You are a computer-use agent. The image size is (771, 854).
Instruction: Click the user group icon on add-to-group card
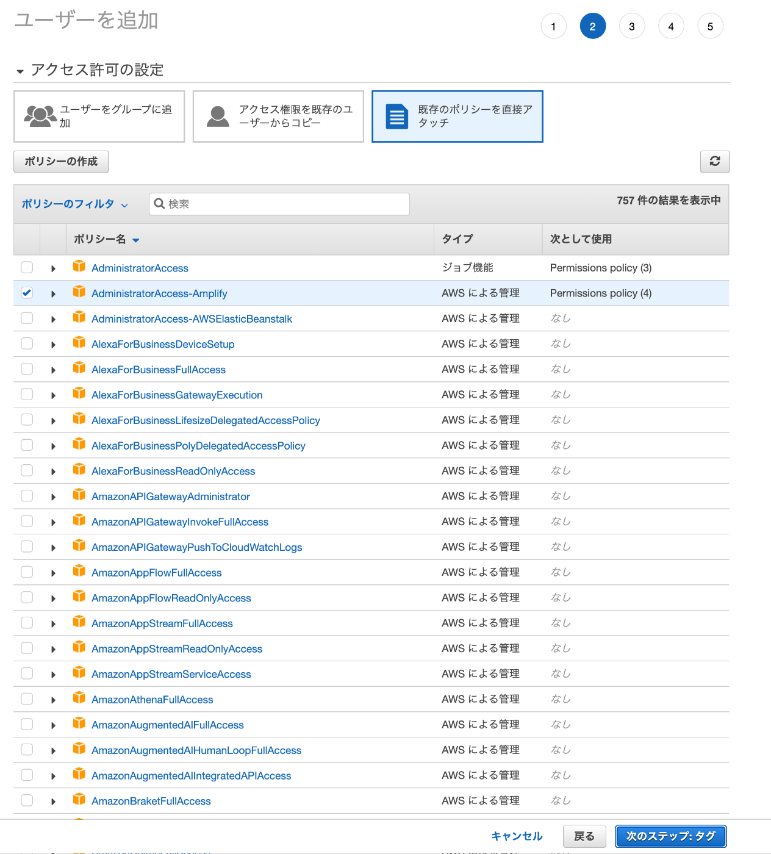click(40, 116)
